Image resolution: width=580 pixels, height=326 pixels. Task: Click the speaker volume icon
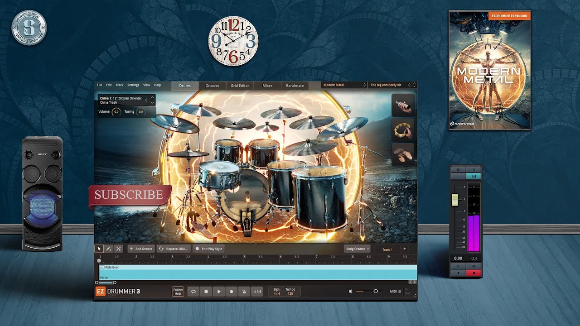coord(350,292)
